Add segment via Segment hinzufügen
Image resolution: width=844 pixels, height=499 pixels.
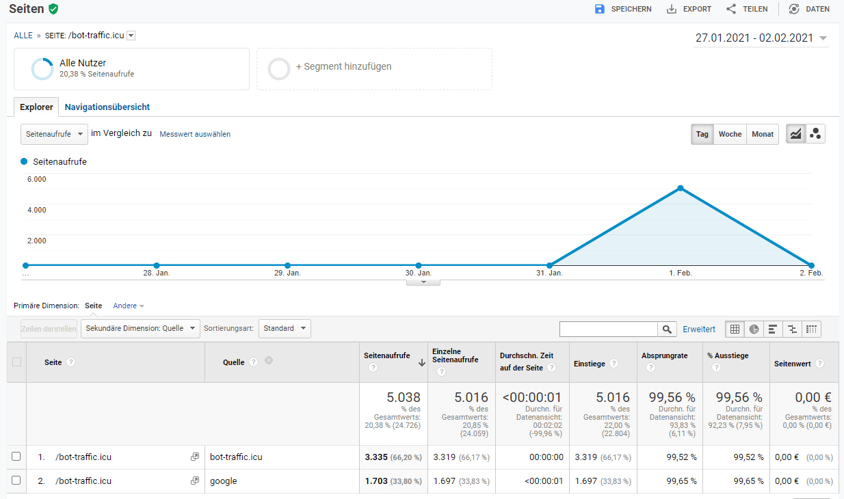374,69
